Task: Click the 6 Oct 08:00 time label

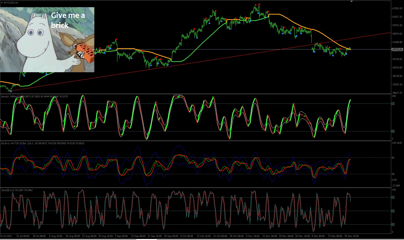Action: point(187,236)
